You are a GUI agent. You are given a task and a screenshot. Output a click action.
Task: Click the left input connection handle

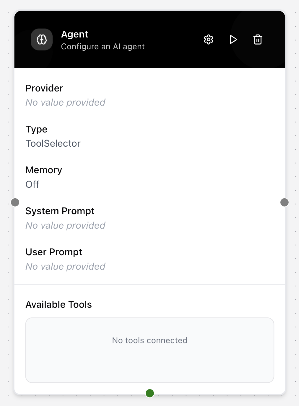[15, 202]
